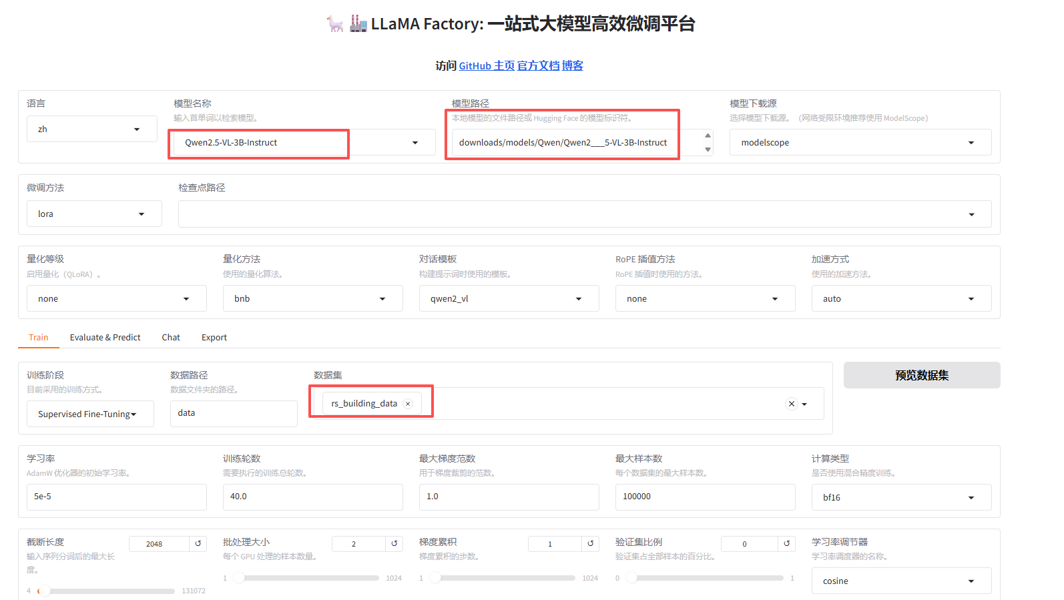Viewport: 1064px width, 600px height.
Task: Click the 批处理大小 number box showing 2
Action: [359, 544]
